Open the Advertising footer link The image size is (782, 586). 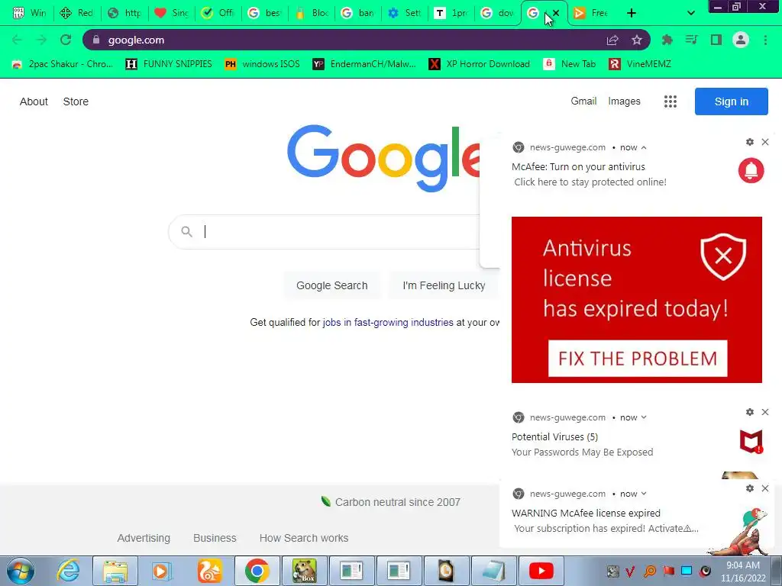(x=144, y=538)
